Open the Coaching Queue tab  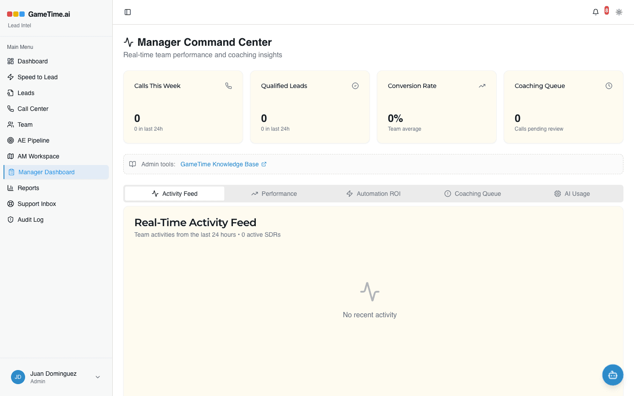[472, 194]
